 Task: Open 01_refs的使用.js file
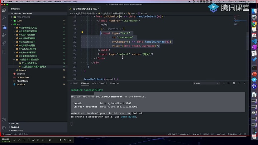29,63
